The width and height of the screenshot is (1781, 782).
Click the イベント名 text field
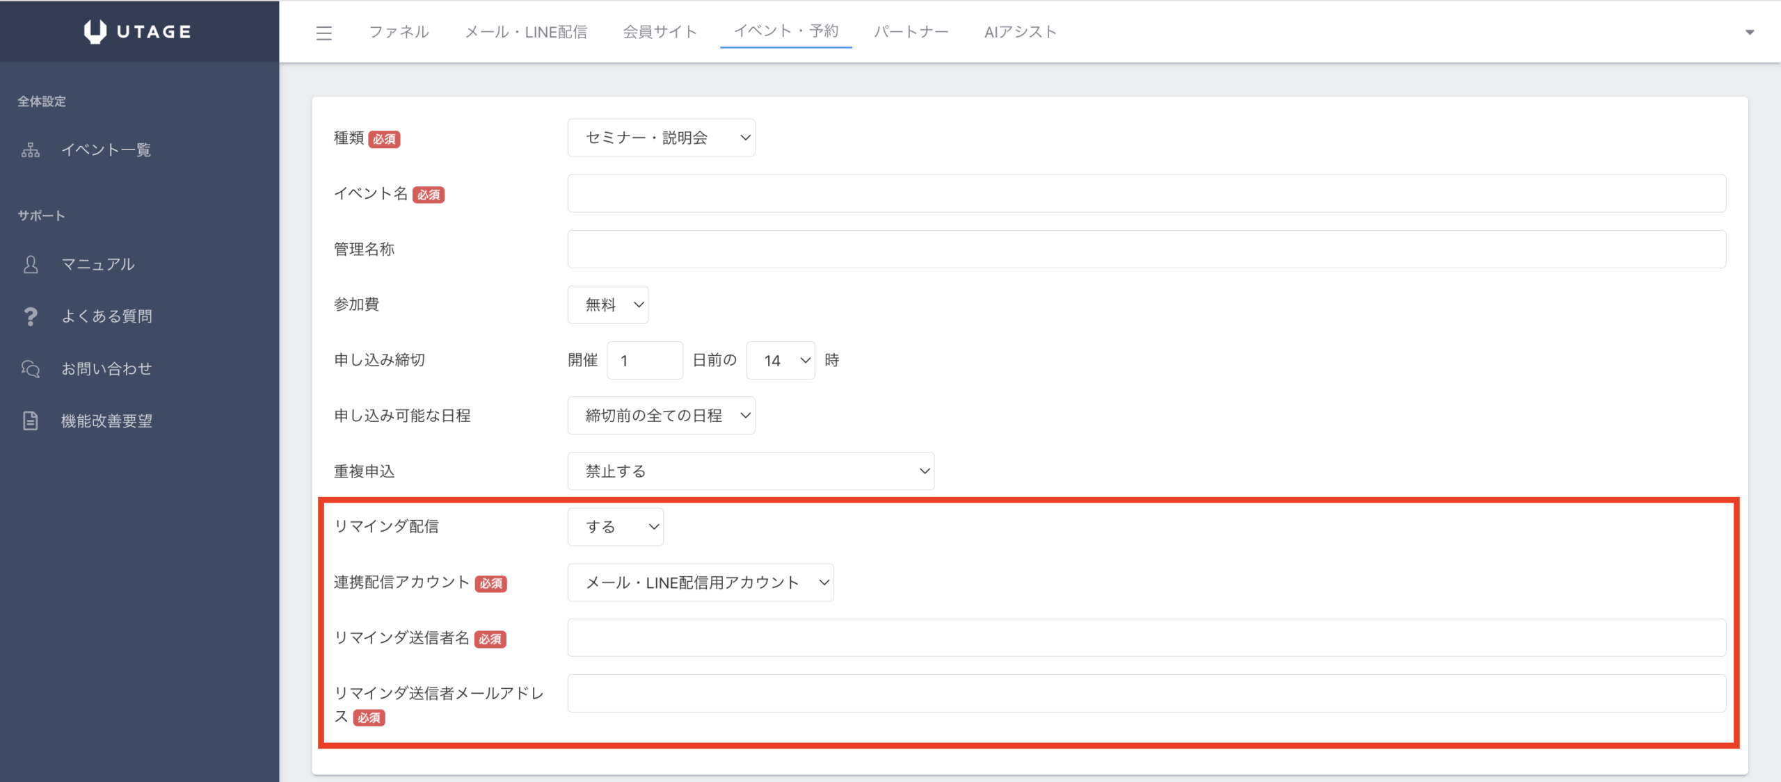pos(1146,193)
